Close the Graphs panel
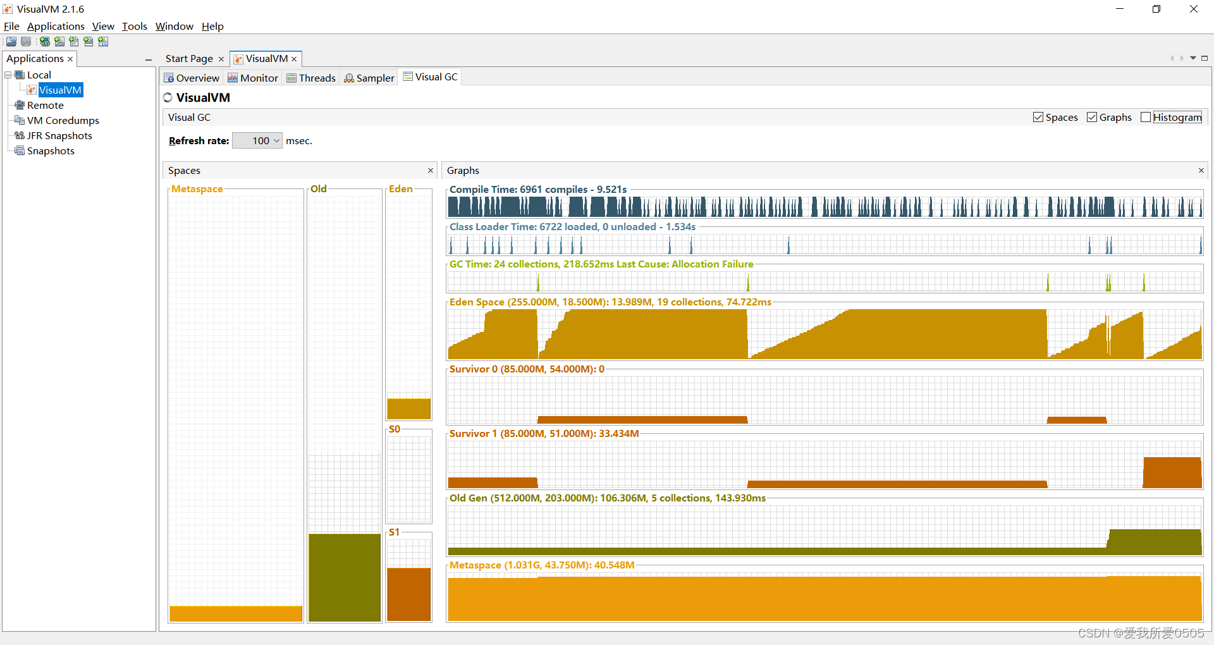 [1201, 171]
